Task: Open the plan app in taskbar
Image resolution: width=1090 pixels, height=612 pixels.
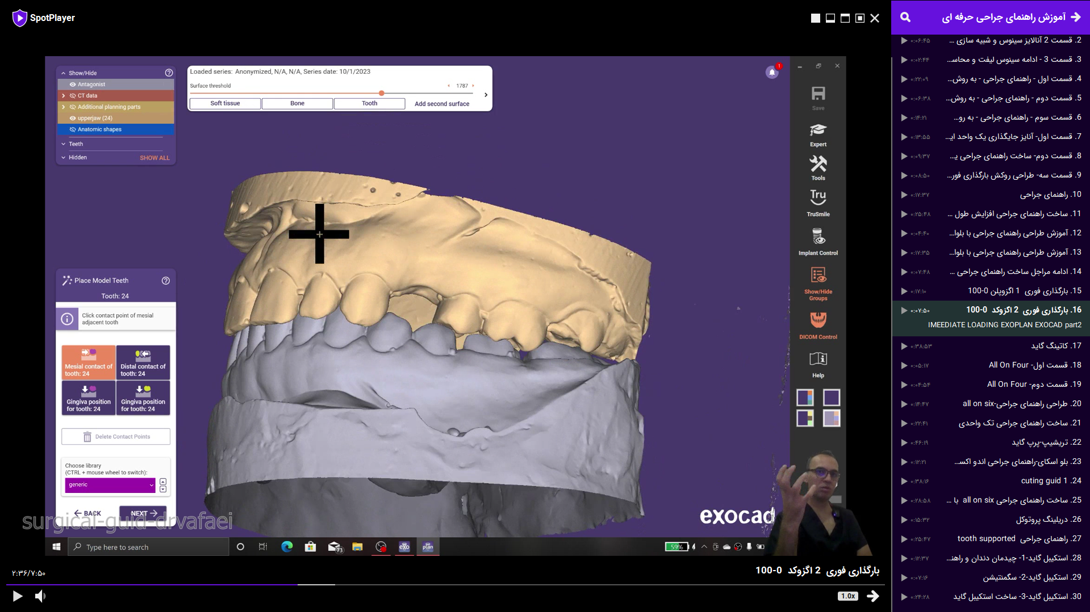Action: tap(428, 547)
